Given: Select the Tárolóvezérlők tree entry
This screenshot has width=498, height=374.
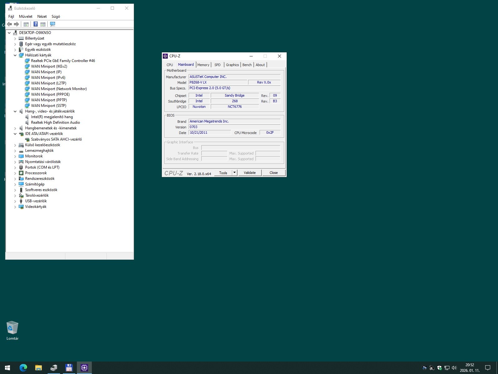Looking at the screenshot, I should 37,195.
